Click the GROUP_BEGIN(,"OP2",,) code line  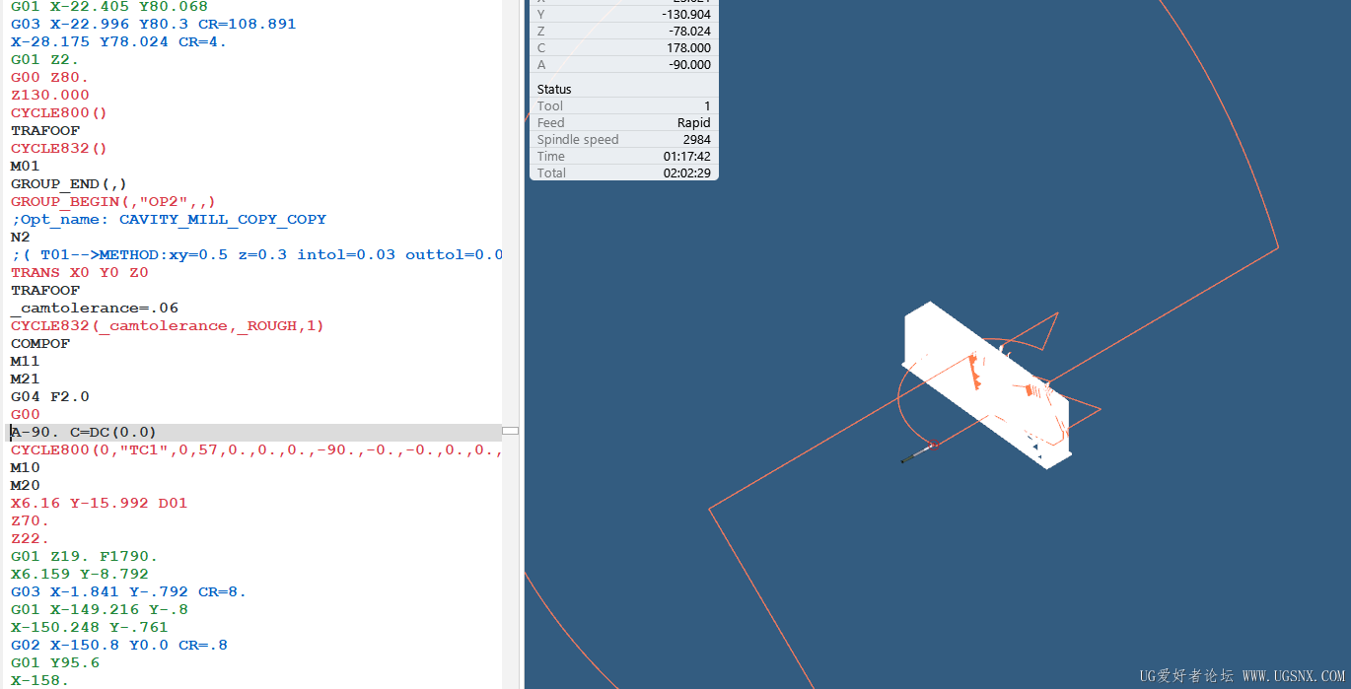(113, 201)
